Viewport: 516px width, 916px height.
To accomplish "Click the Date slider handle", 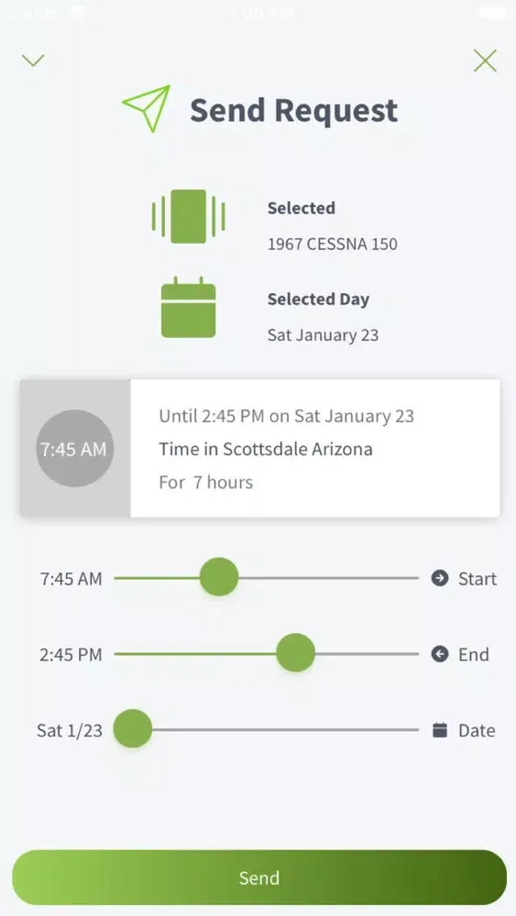I will click(x=133, y=729).
